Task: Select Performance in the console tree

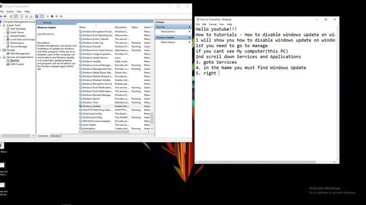Action: (x=17, y=43)
